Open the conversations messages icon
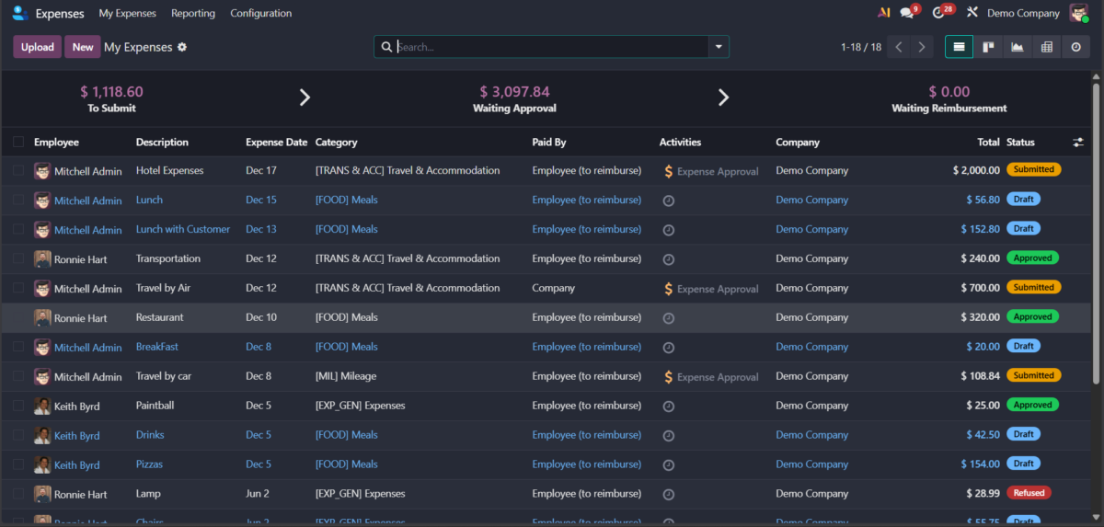1104x527 pixels. click(x=907, y=13)
